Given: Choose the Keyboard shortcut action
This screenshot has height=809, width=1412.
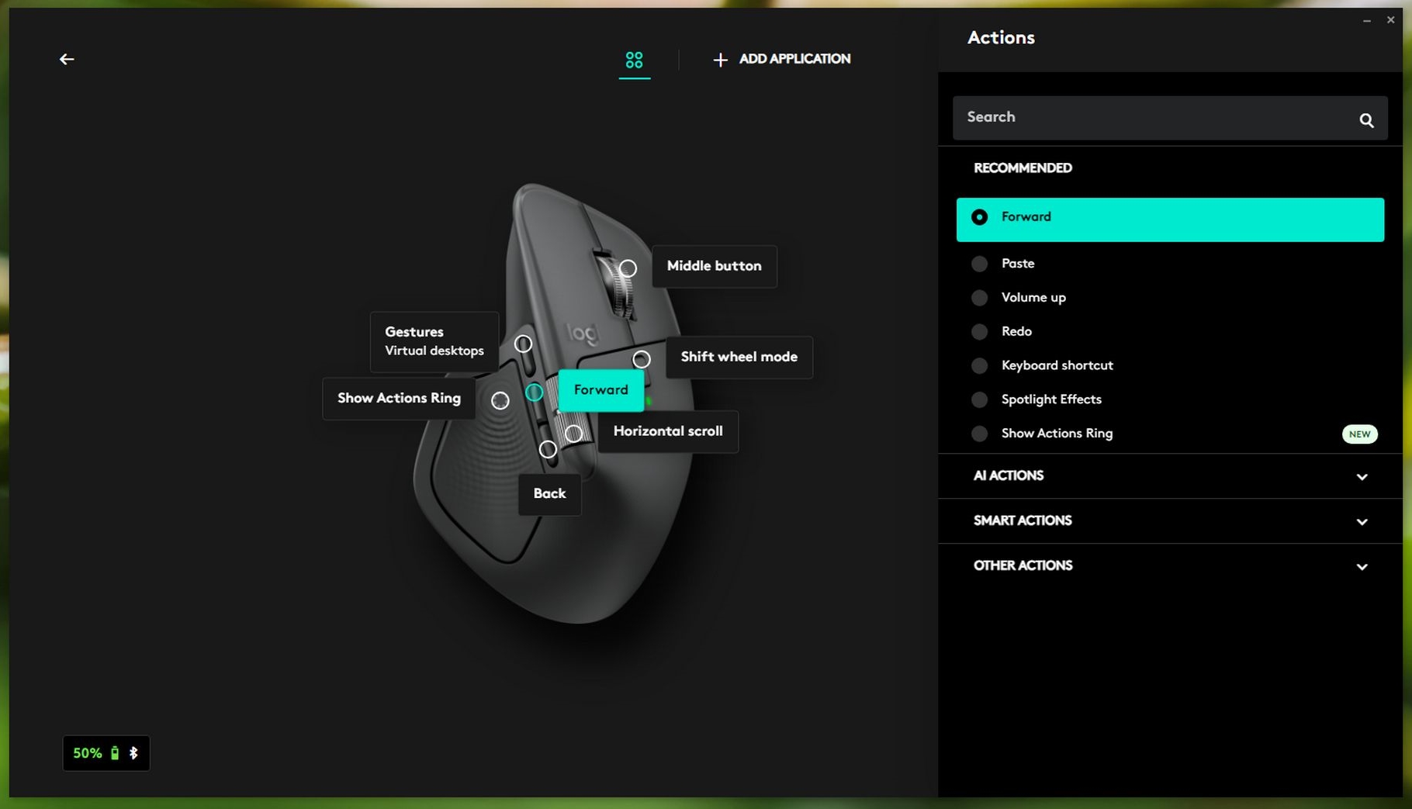Looking at the screenshot, I should [1056, 365].
